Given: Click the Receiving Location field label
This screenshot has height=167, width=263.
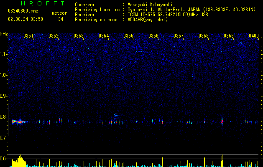Looking at the screenshot, I should (x=97, y=10).
